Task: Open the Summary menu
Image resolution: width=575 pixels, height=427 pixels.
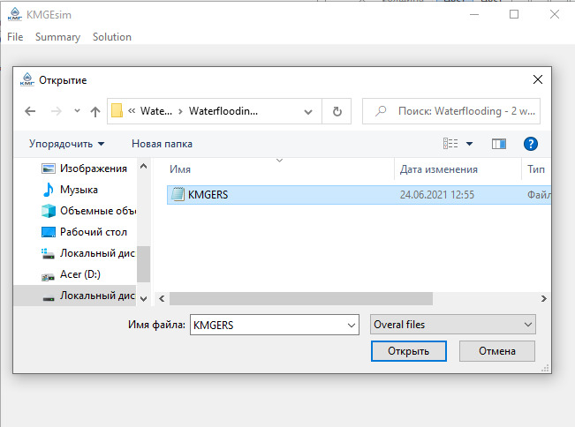Action: 57,37
